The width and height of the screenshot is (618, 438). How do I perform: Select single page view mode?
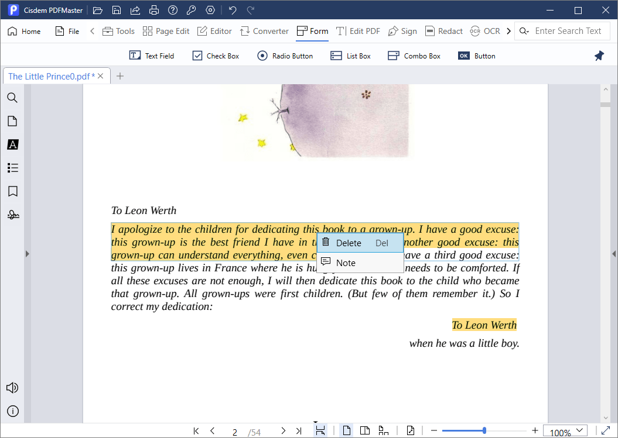346,430
